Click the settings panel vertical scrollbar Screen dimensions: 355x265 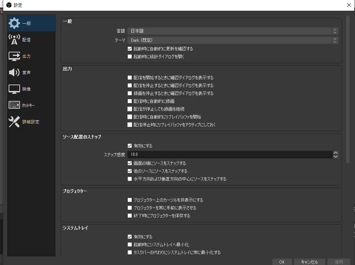[x=348, y=89]
